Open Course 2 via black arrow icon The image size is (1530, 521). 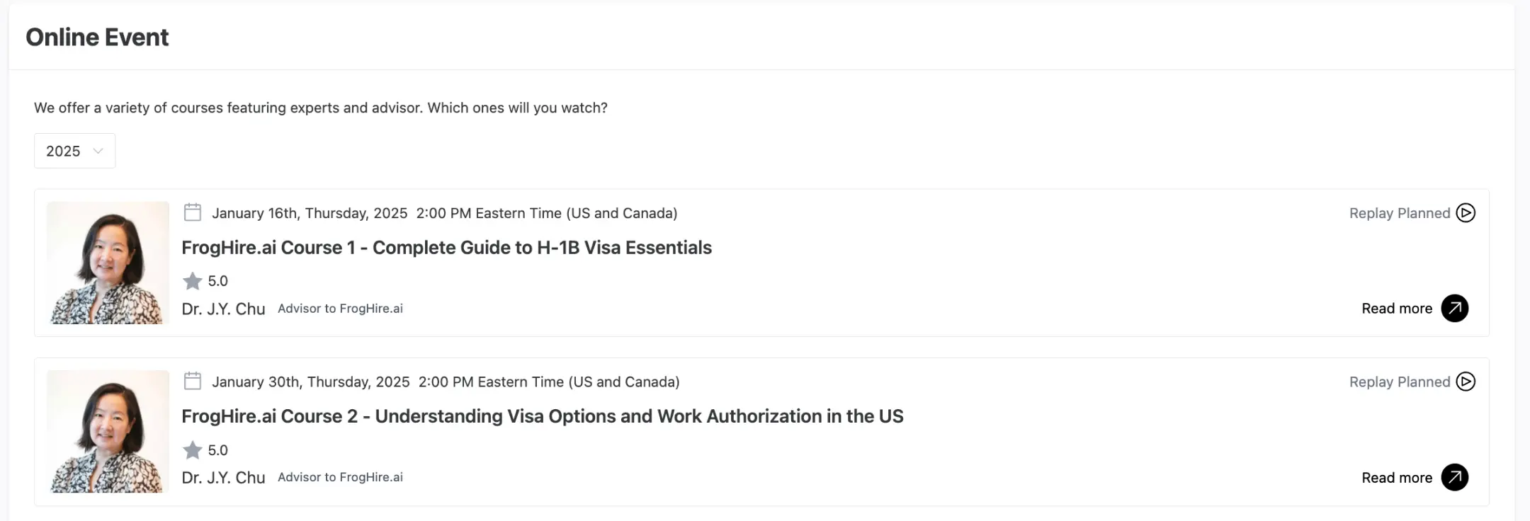click(1455, 477)
